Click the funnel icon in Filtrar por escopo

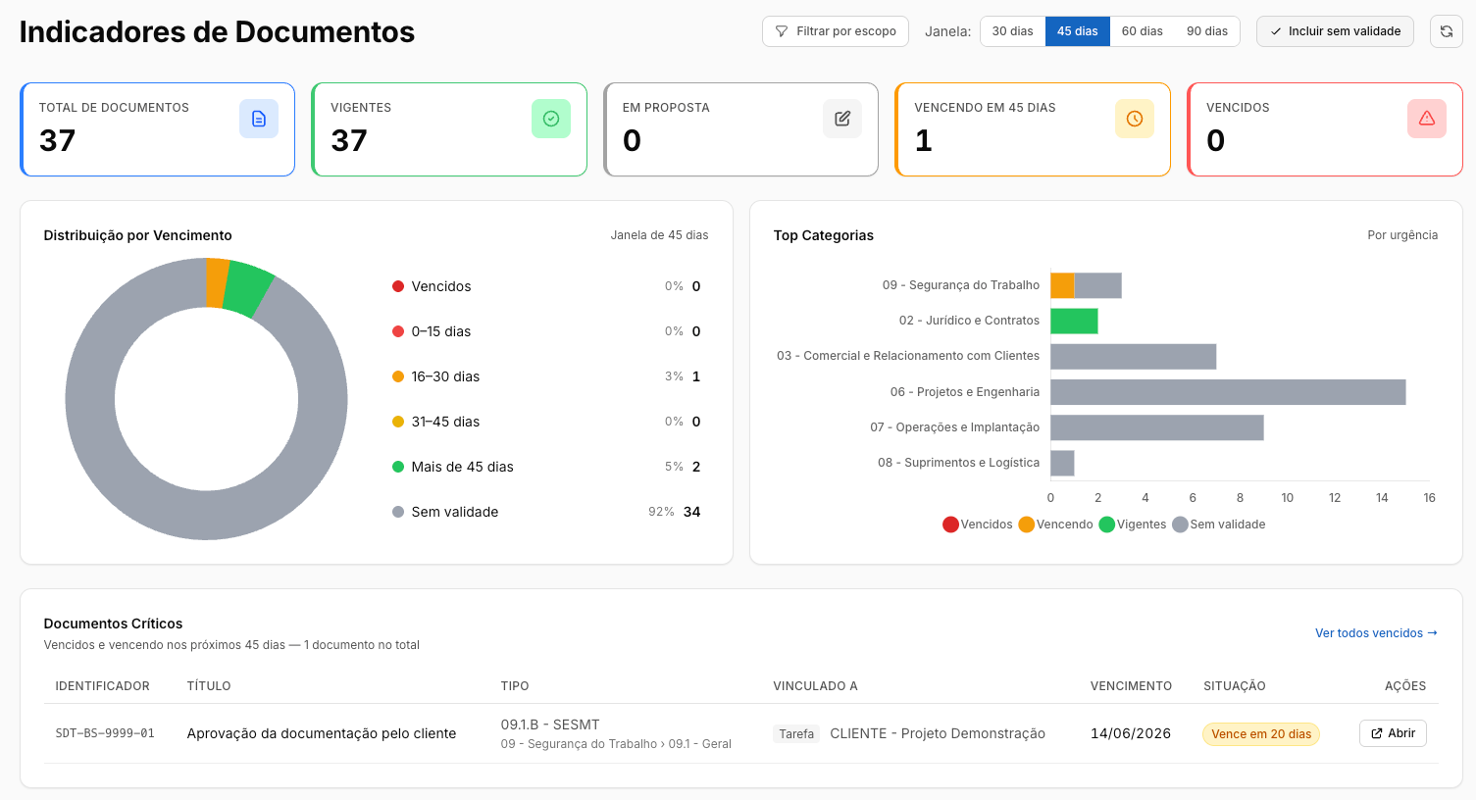782,31
